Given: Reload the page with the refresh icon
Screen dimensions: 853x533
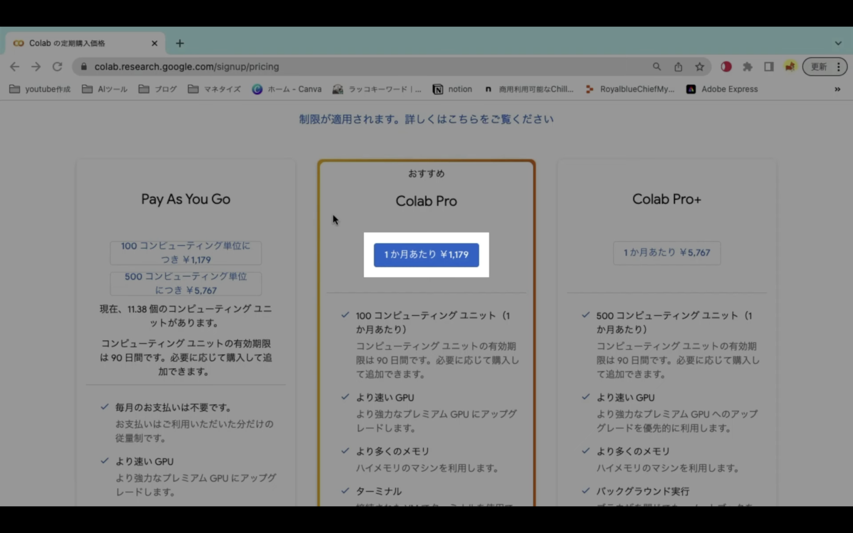Looking at the screenshot, I should click(57, 67).
